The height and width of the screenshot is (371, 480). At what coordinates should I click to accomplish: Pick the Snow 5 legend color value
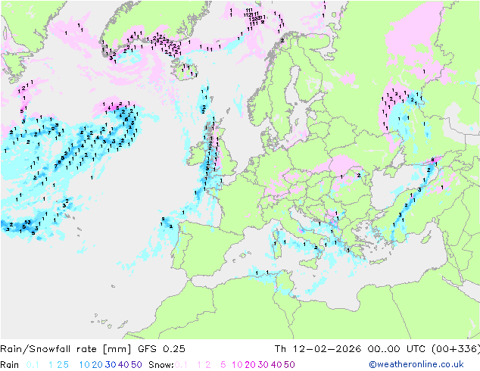click(223, 365)
